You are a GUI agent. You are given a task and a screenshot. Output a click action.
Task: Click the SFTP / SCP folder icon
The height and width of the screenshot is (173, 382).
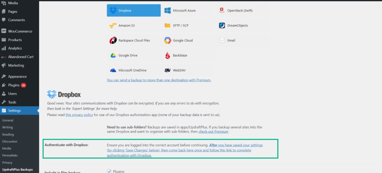coord(167,26)
